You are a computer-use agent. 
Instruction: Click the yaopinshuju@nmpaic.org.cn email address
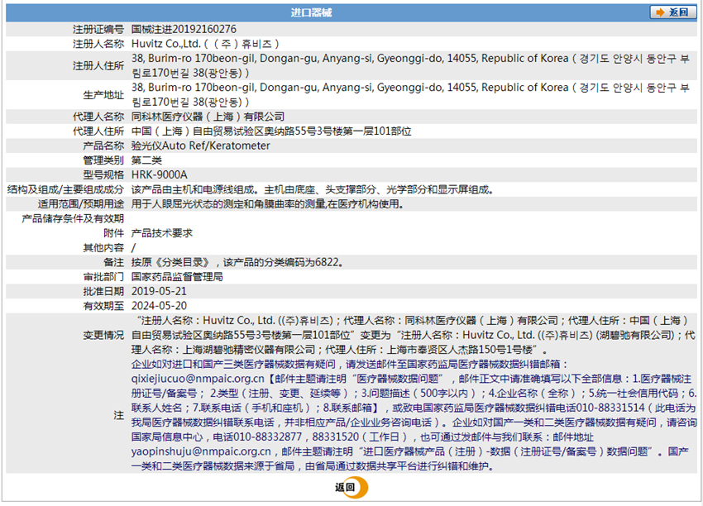(x=201, y=451)
